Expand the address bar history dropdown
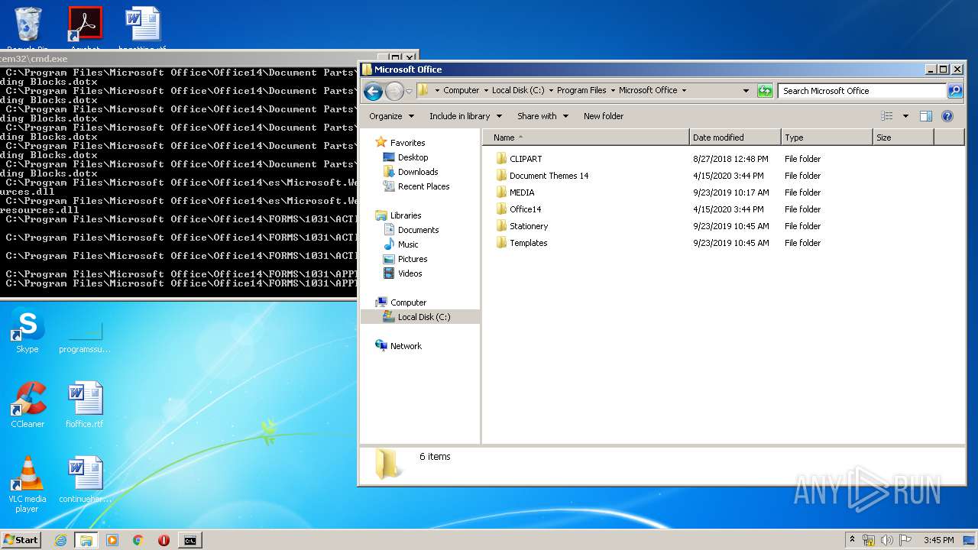The image size is (978, 550). (x=746, y=91)
